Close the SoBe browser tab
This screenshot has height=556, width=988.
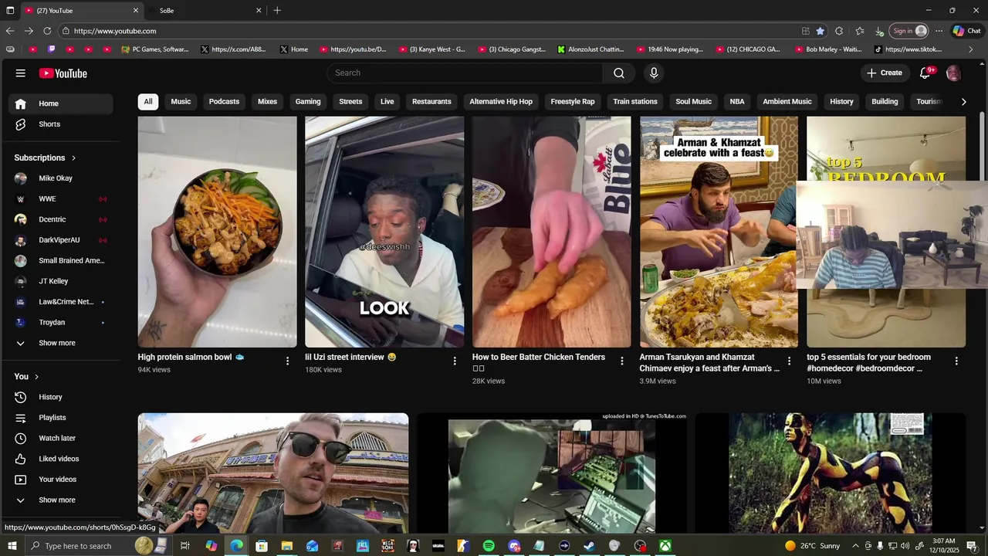pos(259,11)
